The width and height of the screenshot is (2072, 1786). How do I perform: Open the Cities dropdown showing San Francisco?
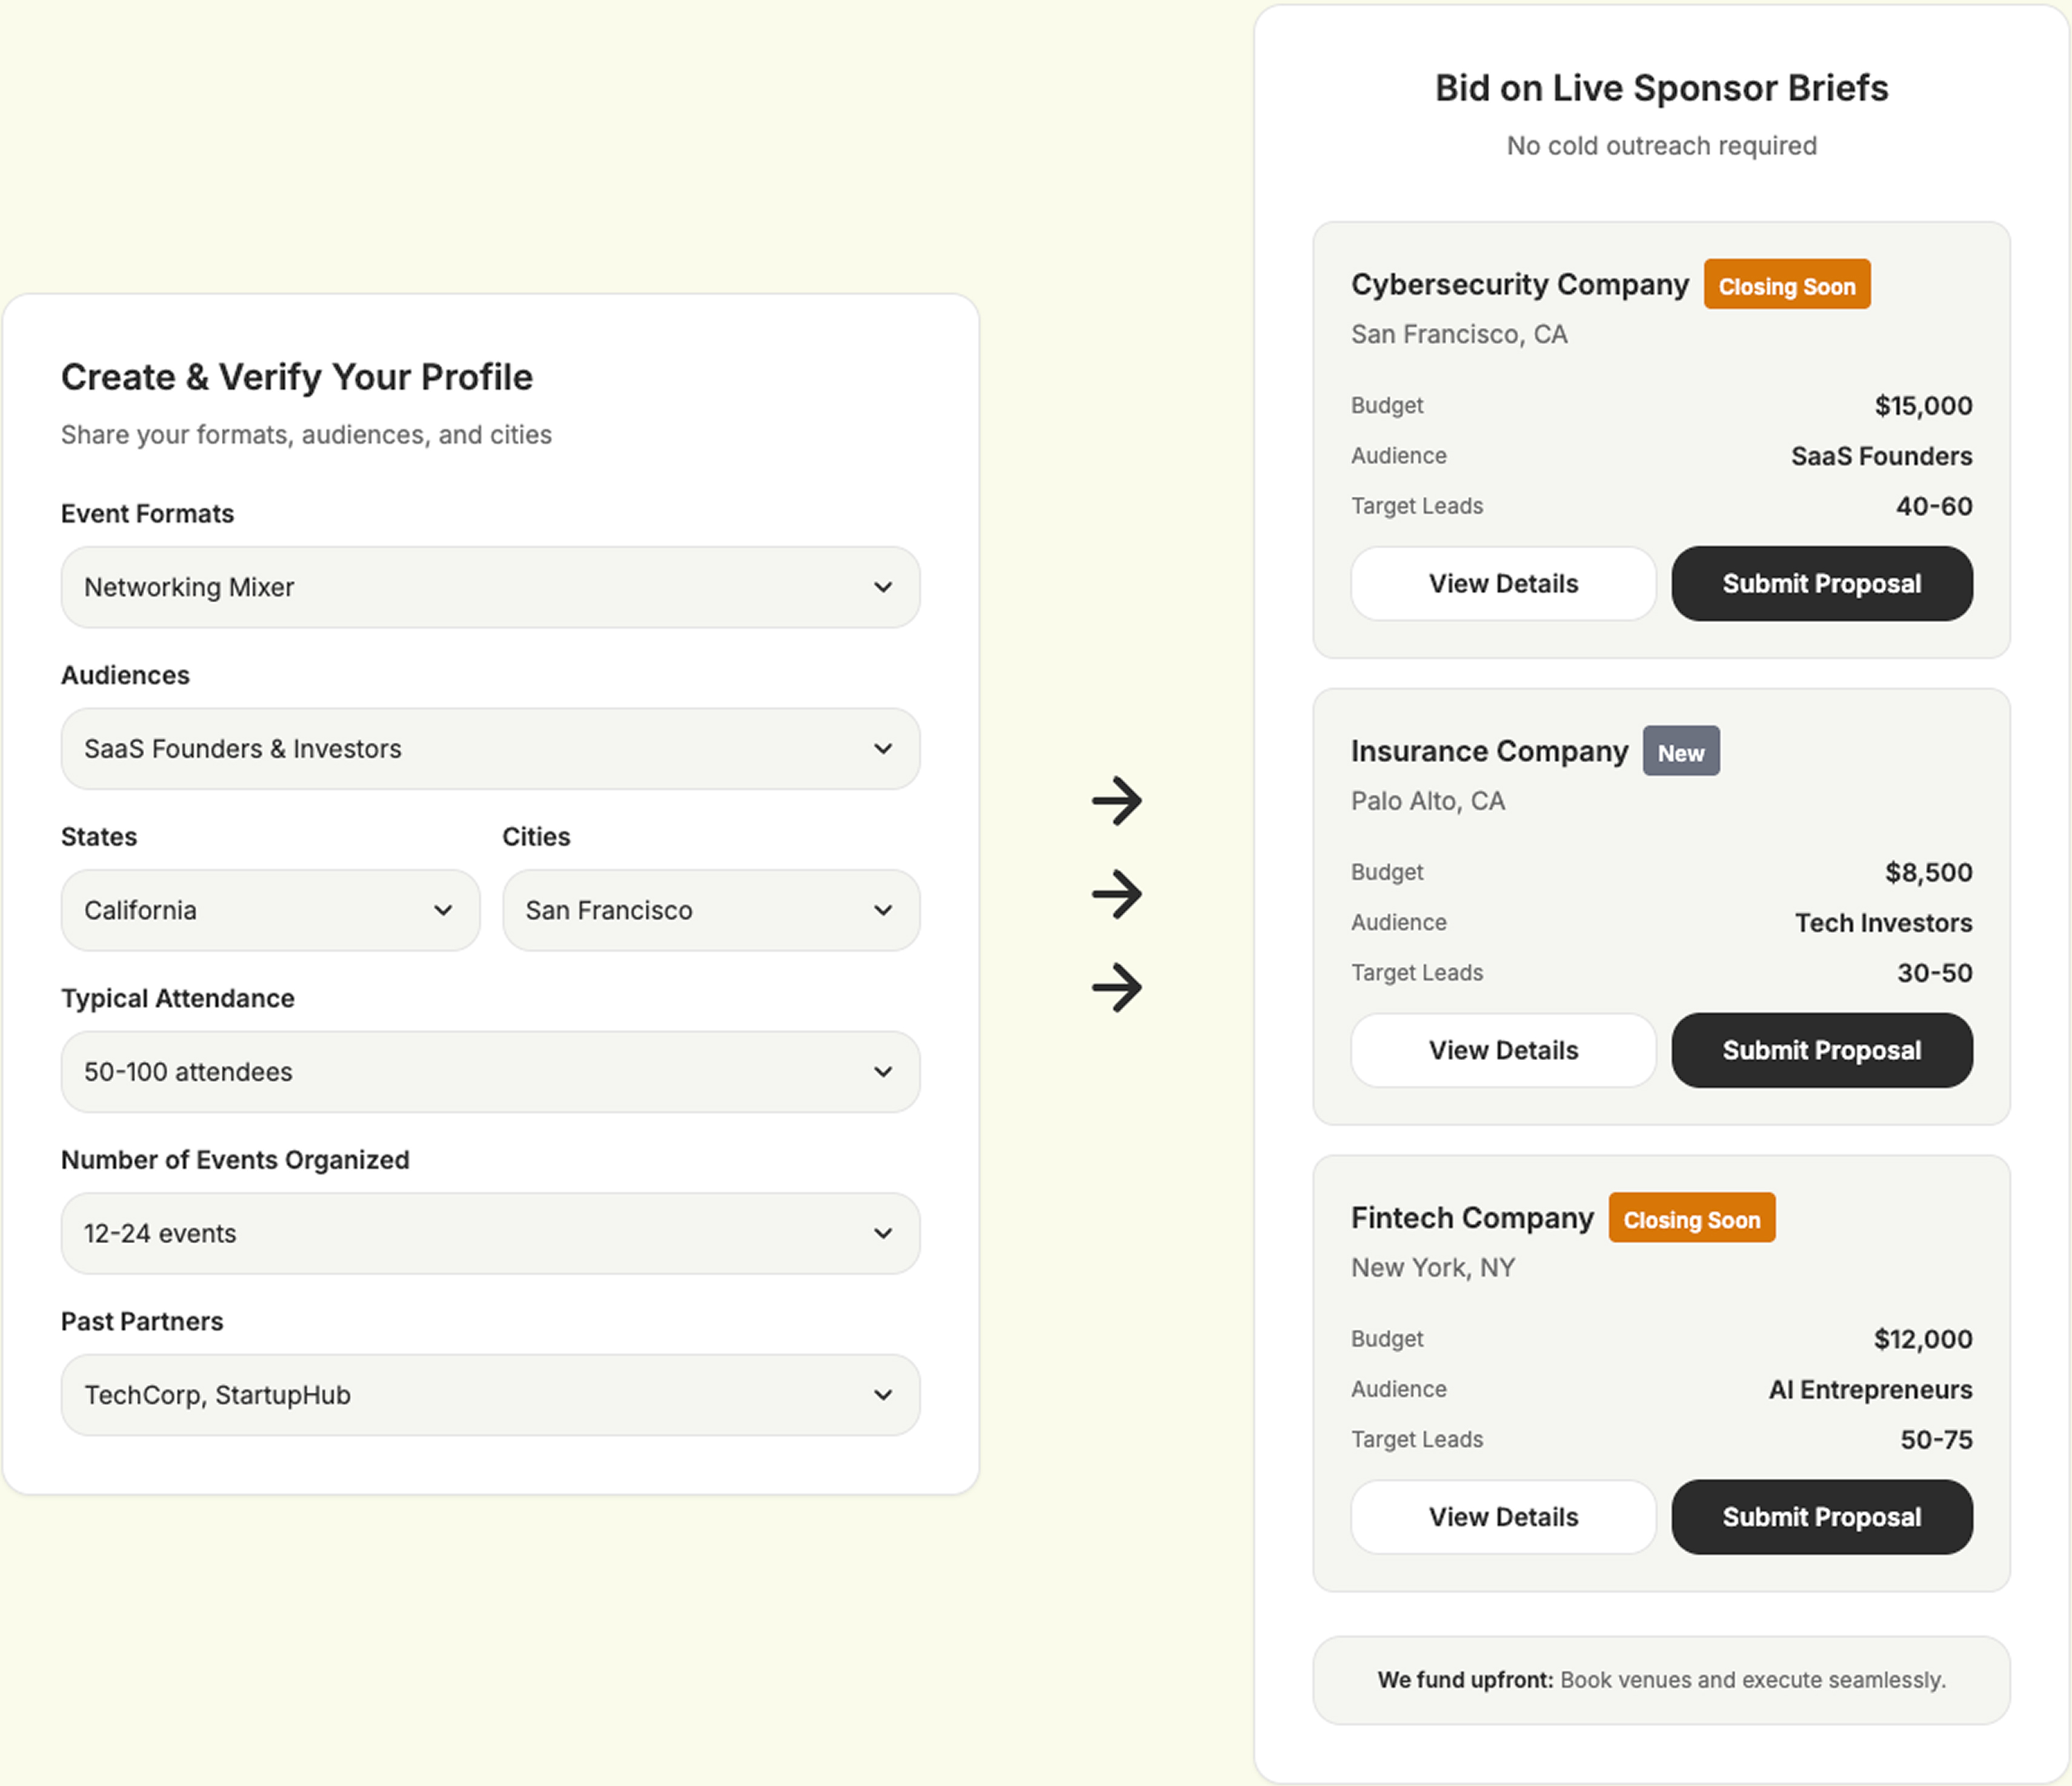[710, 910]
